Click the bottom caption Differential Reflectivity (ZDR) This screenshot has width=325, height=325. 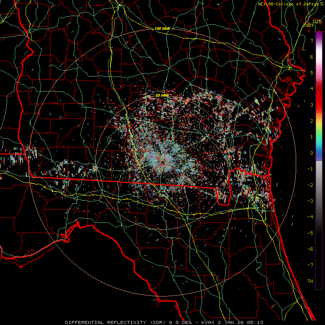[115, 322]
